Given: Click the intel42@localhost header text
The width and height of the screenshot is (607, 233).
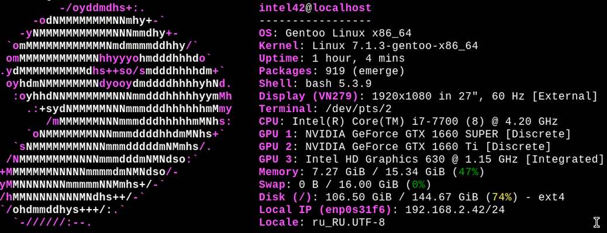Looking at the screenshot, I should pos(315,8).
